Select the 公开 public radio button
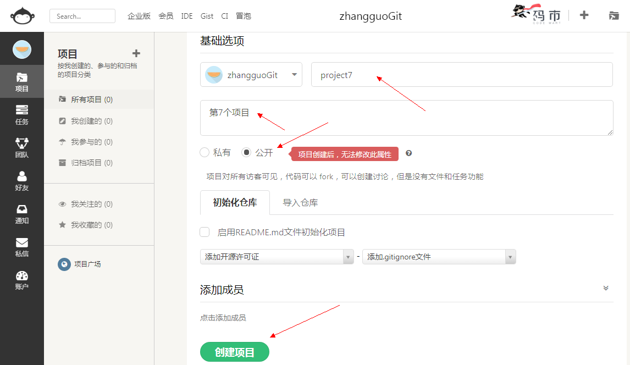Image resolution: width=630 pixels, height=365 pixels. [x=246, y=152]
